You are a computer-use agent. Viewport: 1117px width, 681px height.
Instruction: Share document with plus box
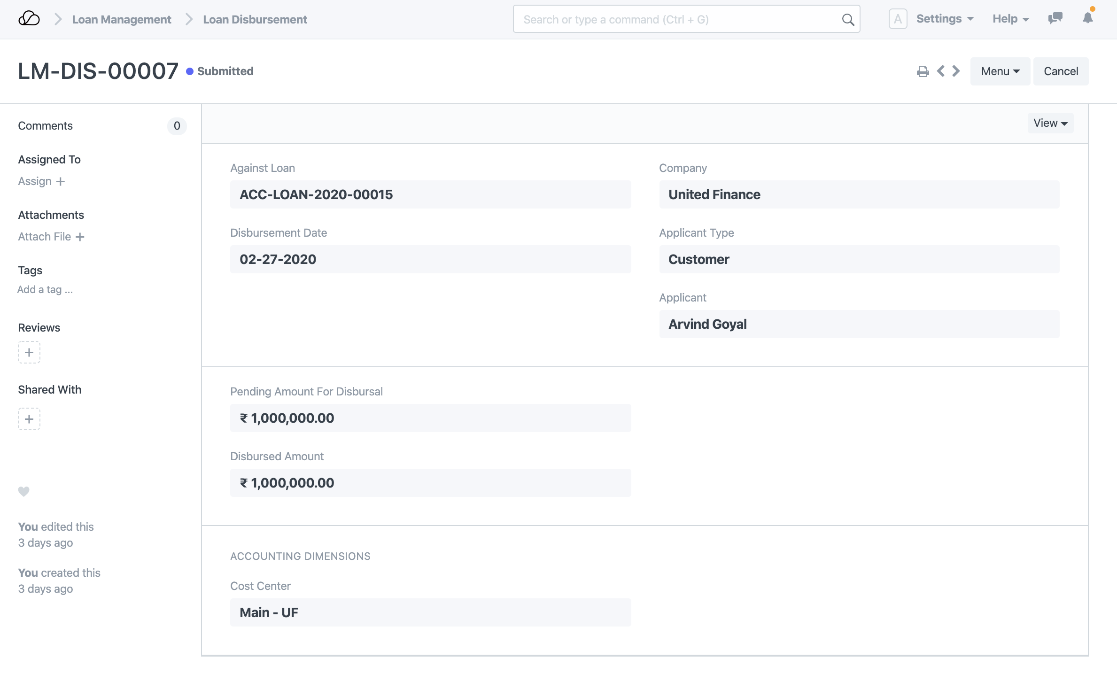tap(29, 419)
